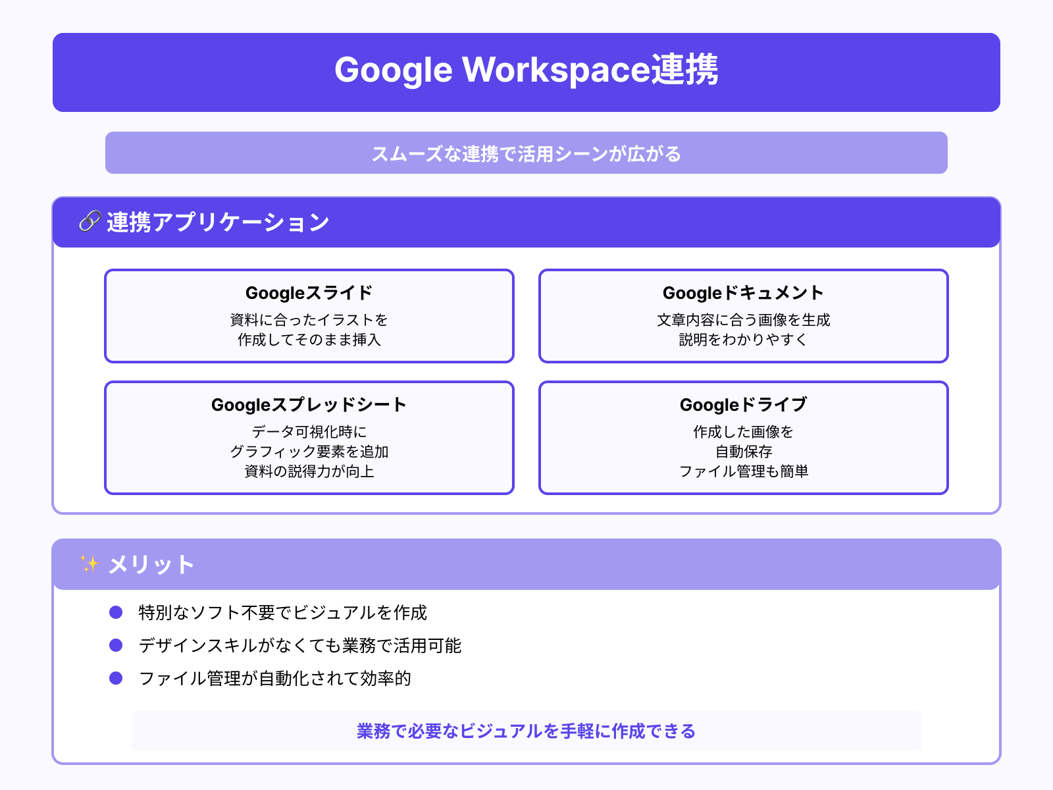Switch to the 連携アプリケーション header bar
This screenshot has height=790, width=1053.
click(x=526, y=223)
